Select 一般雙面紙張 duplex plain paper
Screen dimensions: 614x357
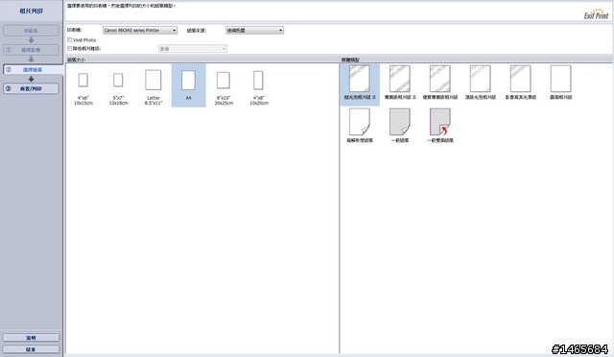[440, 126]
